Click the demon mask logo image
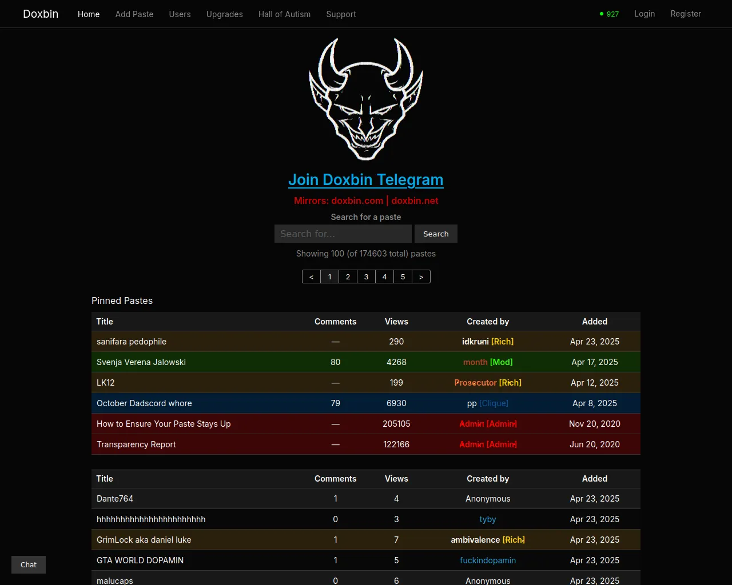Screen dimensions: 732x585 pyautogui.click(x=366, y=99)
